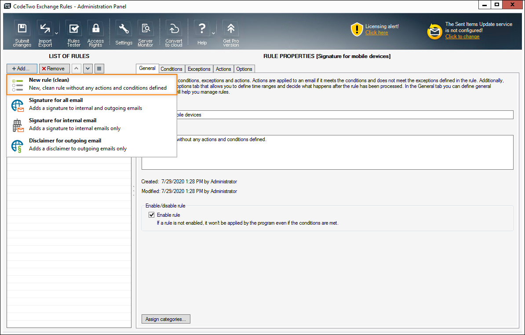
Task: Expand the Help dropdown arrow
Action: click(x=213, y=33)
